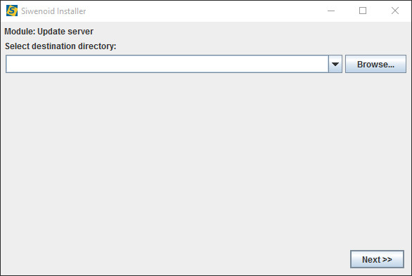Image resolution: width=412 pixels, height=276 pixels.
Task: Click the "Siwenoid Installer" title text
Action: pos(53,11)
